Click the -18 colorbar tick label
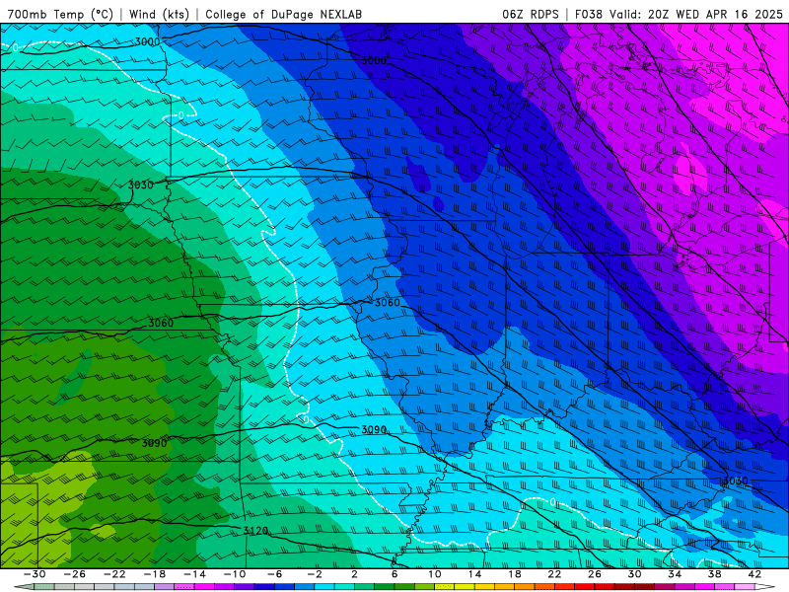 155,574
